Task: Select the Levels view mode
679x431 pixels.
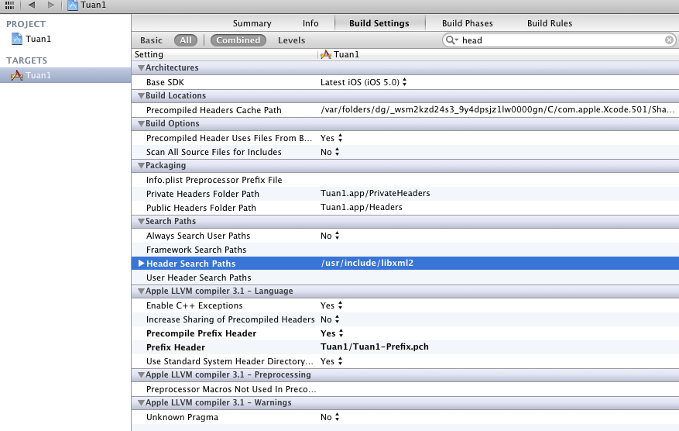Action: point(291,40)
